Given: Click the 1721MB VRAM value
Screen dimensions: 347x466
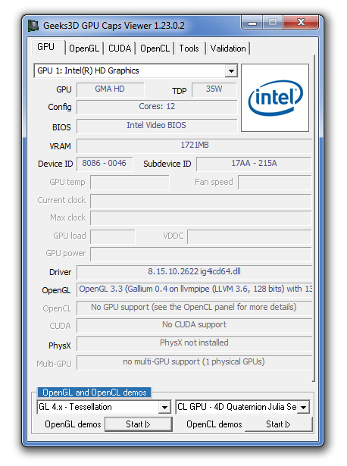Looking at the screenshot, I should click(194, 145).
